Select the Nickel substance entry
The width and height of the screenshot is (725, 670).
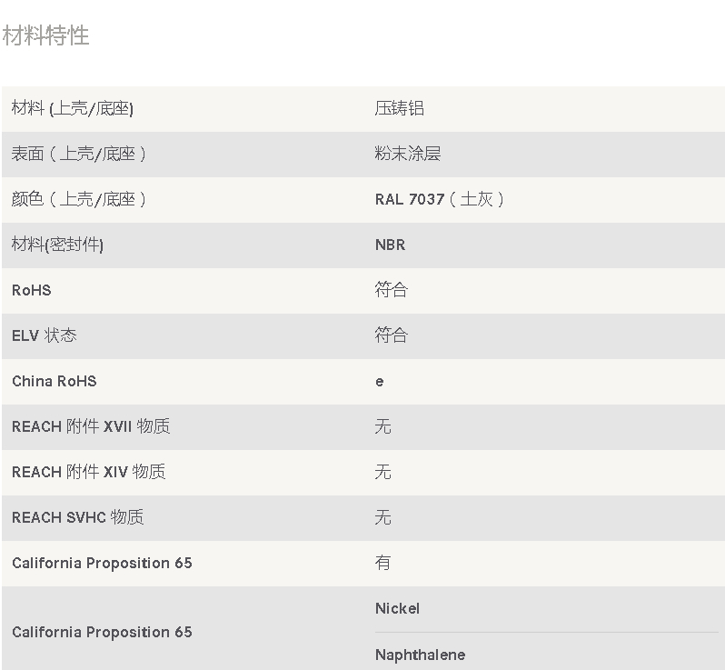coord(398,608)
